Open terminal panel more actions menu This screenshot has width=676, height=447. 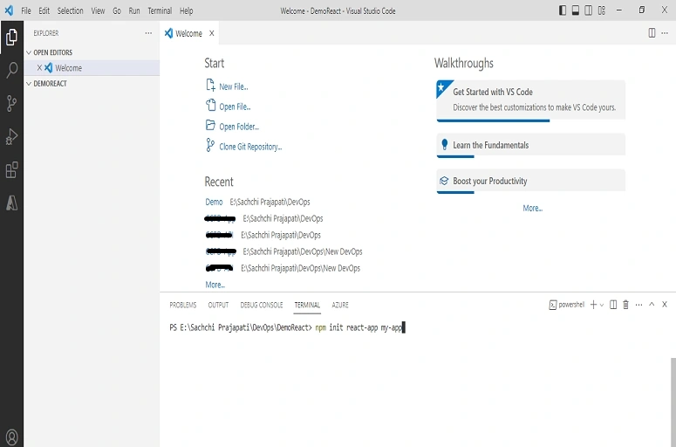click(638, 305)
